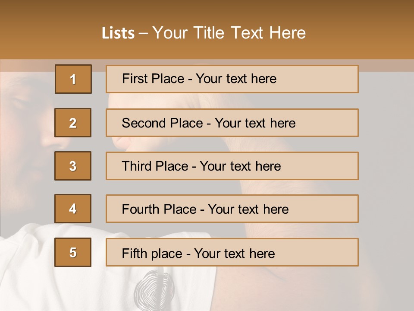Click the number 5 box

click(73, 252)
